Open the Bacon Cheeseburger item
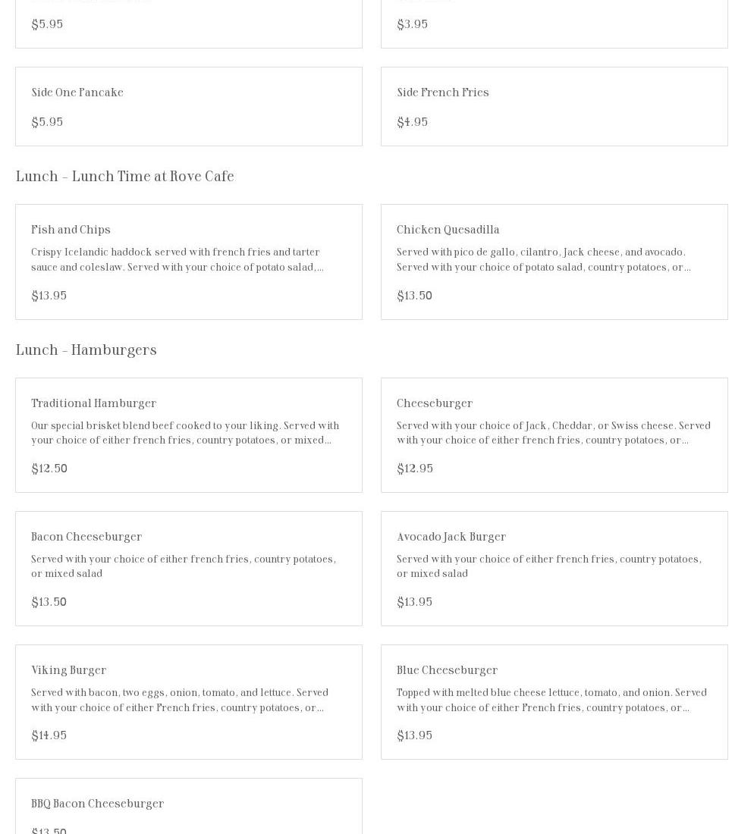The width and height of the screenshot is (732, 834). 86,537
